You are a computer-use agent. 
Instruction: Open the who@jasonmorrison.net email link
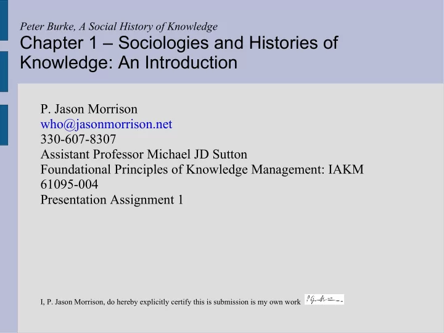pos(106,125)
